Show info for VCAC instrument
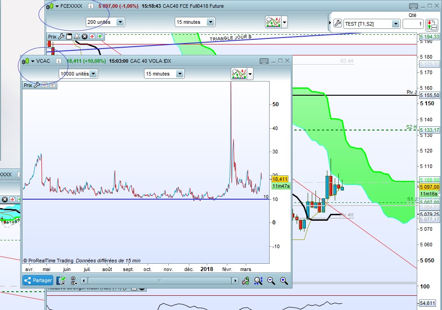This screenshot has height=310, width=442. pos(58,61)
